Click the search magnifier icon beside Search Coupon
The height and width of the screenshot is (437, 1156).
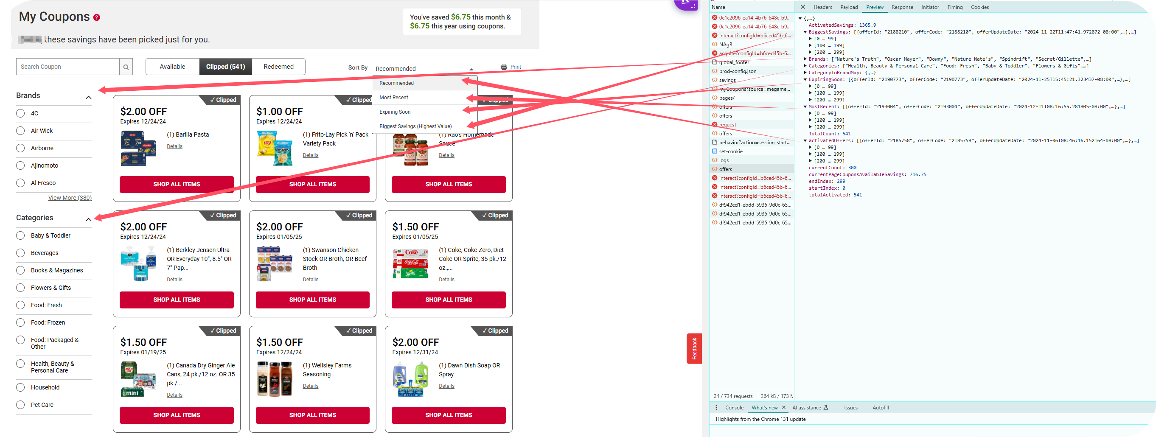[126, 67]
